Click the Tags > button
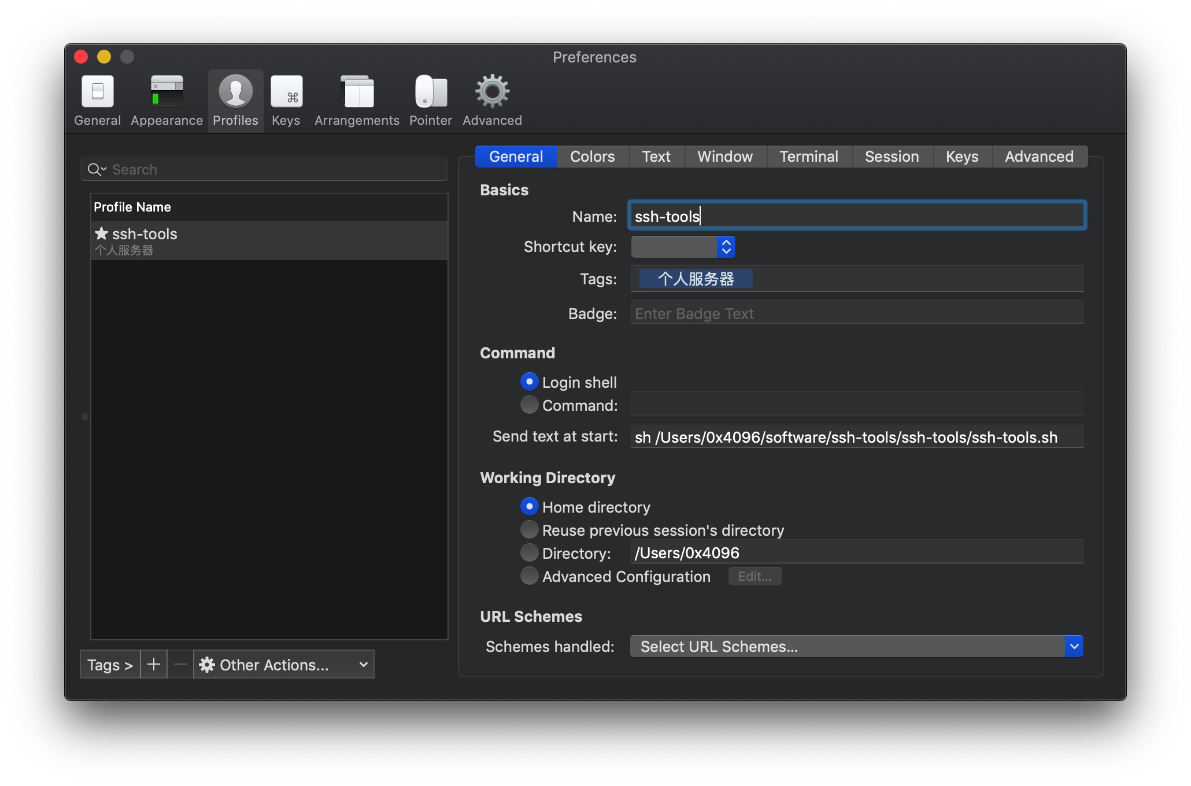This screenshot has width=1191, height=786. click(x=110, y=665)
